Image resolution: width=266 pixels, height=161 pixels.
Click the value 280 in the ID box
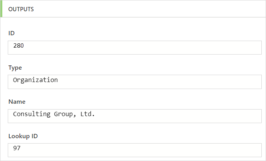pos(18,46)
